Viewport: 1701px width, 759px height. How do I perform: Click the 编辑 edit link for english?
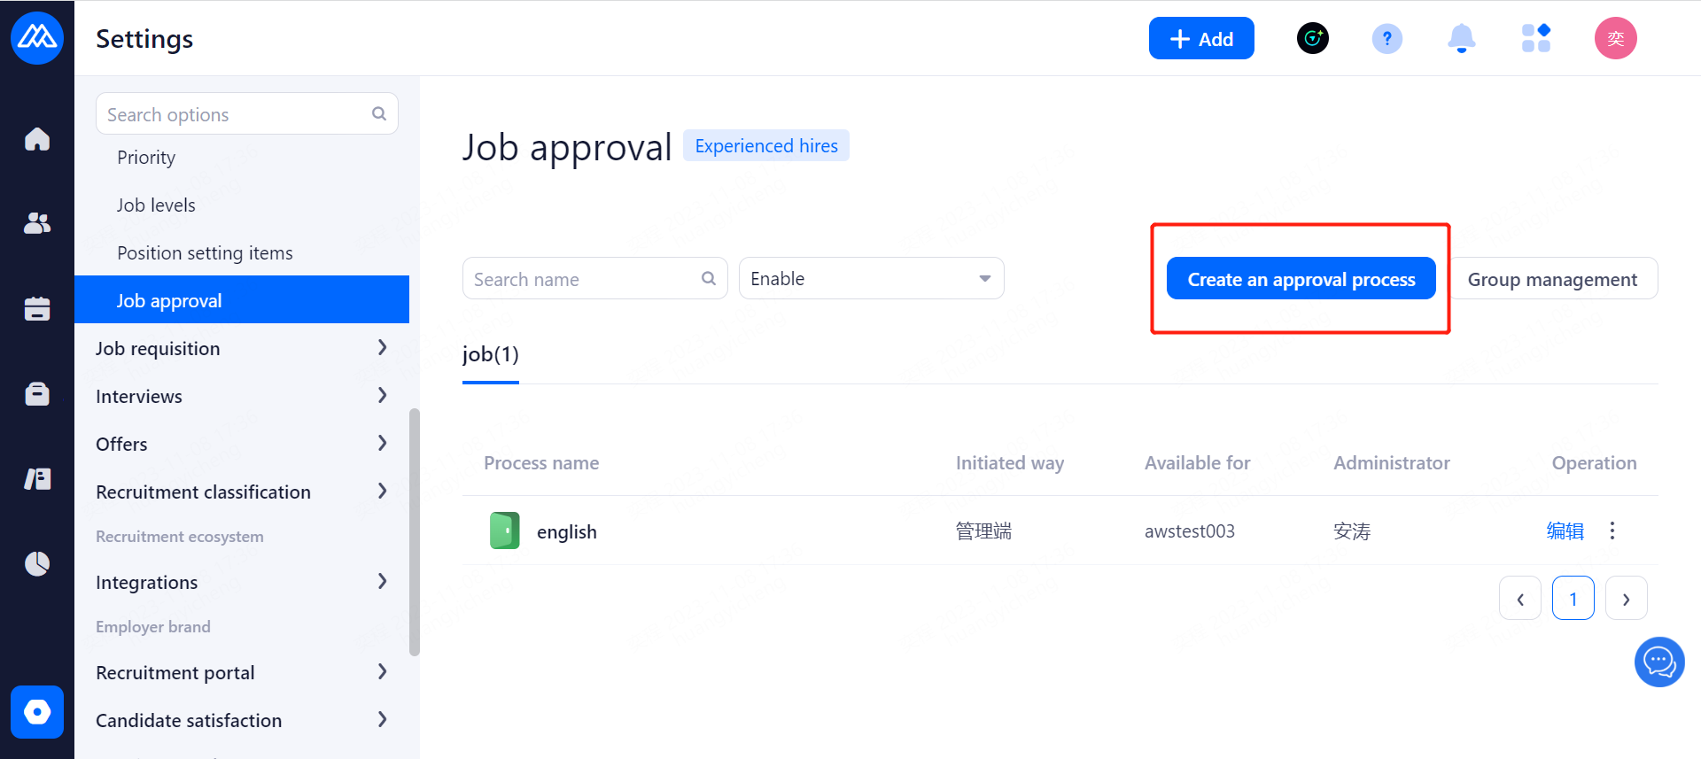[x=1565, y=531]
